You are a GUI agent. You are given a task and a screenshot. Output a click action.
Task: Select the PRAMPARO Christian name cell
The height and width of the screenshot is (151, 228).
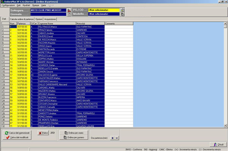click(x=57, y=123)
